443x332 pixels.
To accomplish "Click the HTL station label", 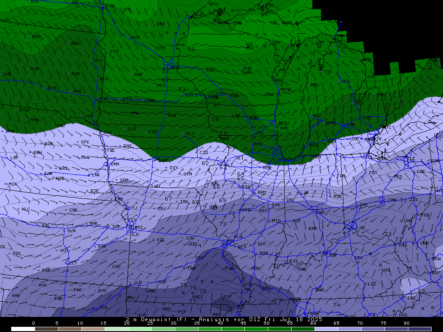I will pyautogui.click(x=346, y=81).
